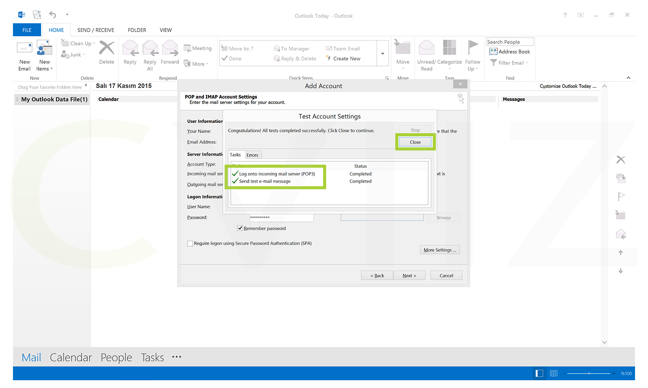The width and height of the screenshot is (648, 388).
Task: Click the Password input field
Action: pos(281,218)
